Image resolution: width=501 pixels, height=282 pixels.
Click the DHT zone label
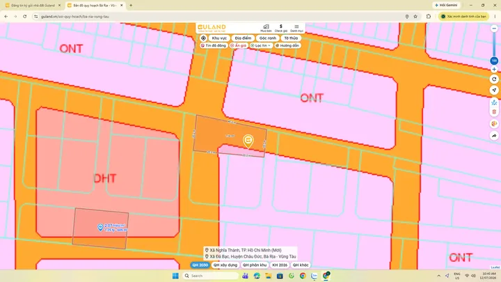(x=105, y=178)
